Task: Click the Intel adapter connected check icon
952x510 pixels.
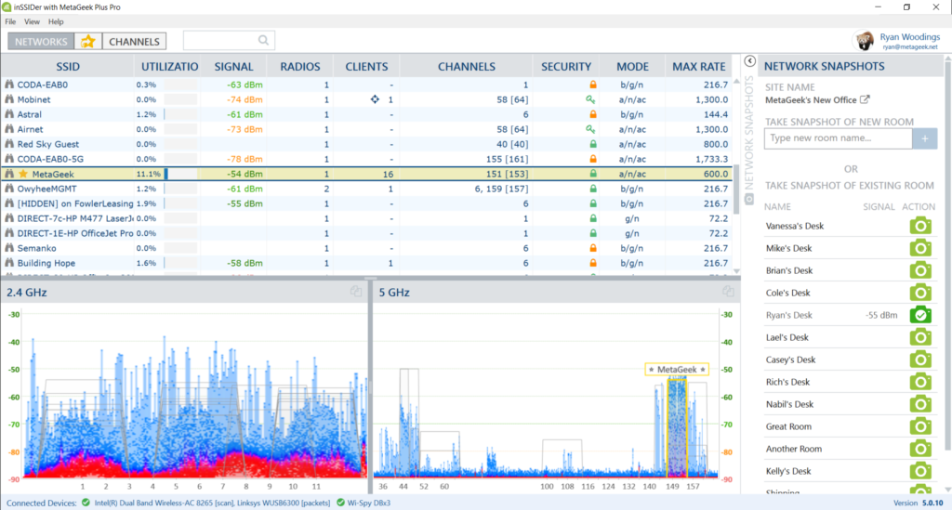Action: (86, 503)
